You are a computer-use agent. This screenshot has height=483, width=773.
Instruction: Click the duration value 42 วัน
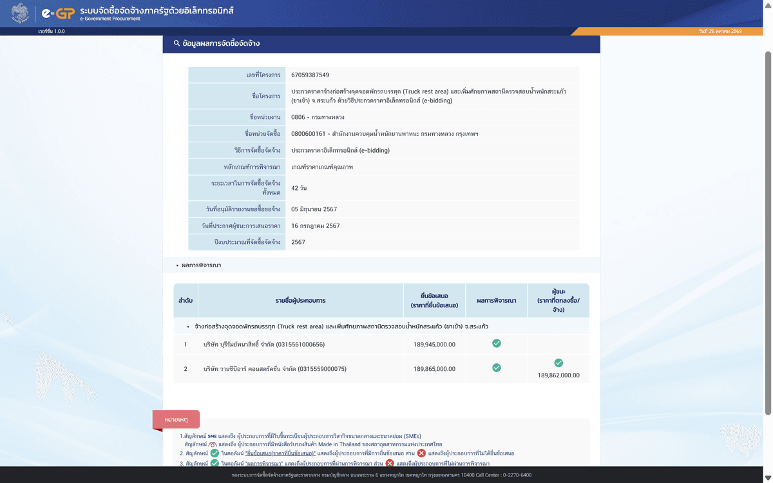coord(299,188)
